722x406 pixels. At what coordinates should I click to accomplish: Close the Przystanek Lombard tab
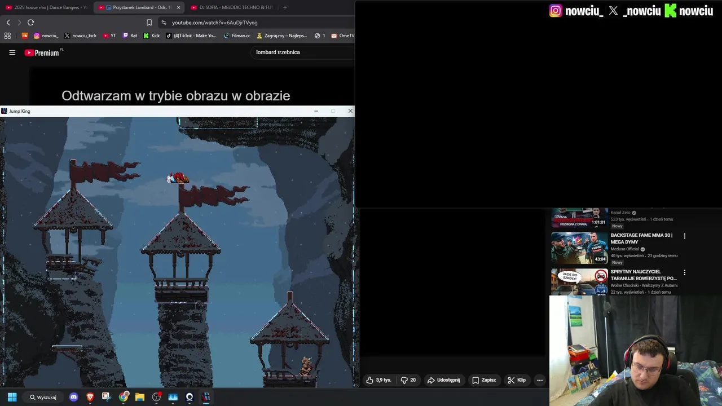point(179,7)
